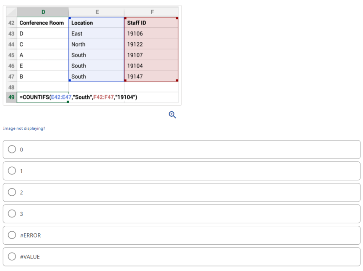363x271 pixels.
Task: Select answer option 1
Action: point(12,171)
